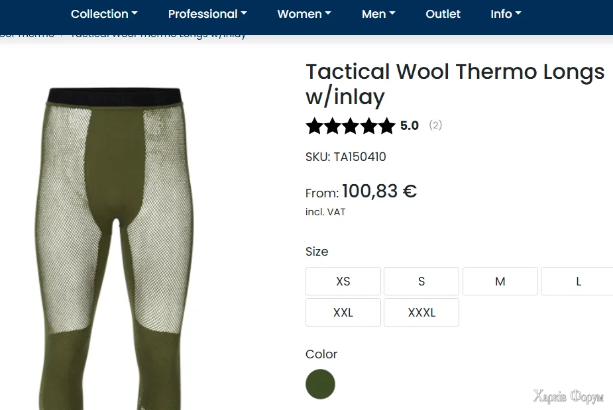Click the thermo longs product image
Image resolution: width=613 pixels, height=410 pixels.
[113, 245]
